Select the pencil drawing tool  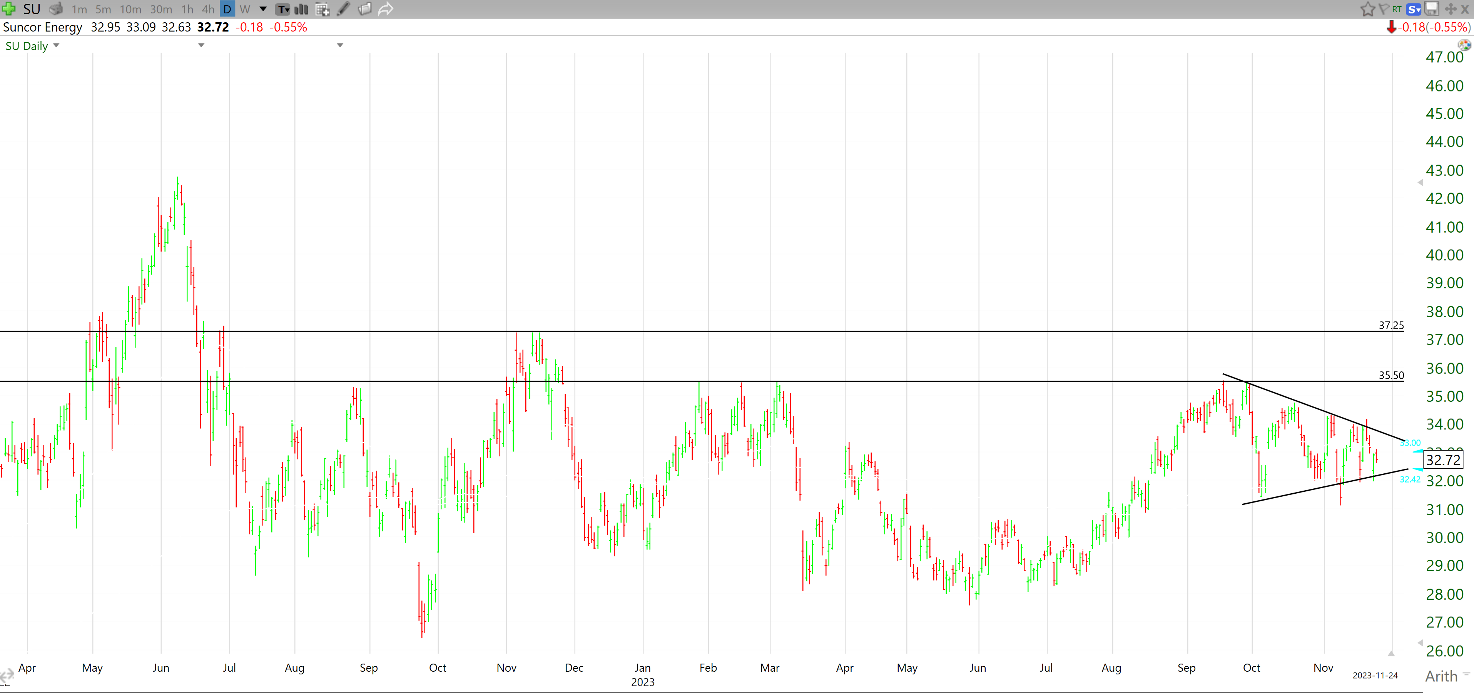[x=343, y=9]
